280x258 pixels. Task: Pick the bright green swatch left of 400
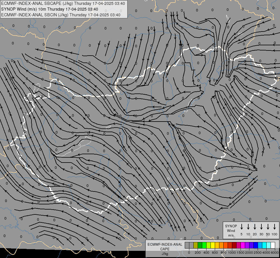204,245
